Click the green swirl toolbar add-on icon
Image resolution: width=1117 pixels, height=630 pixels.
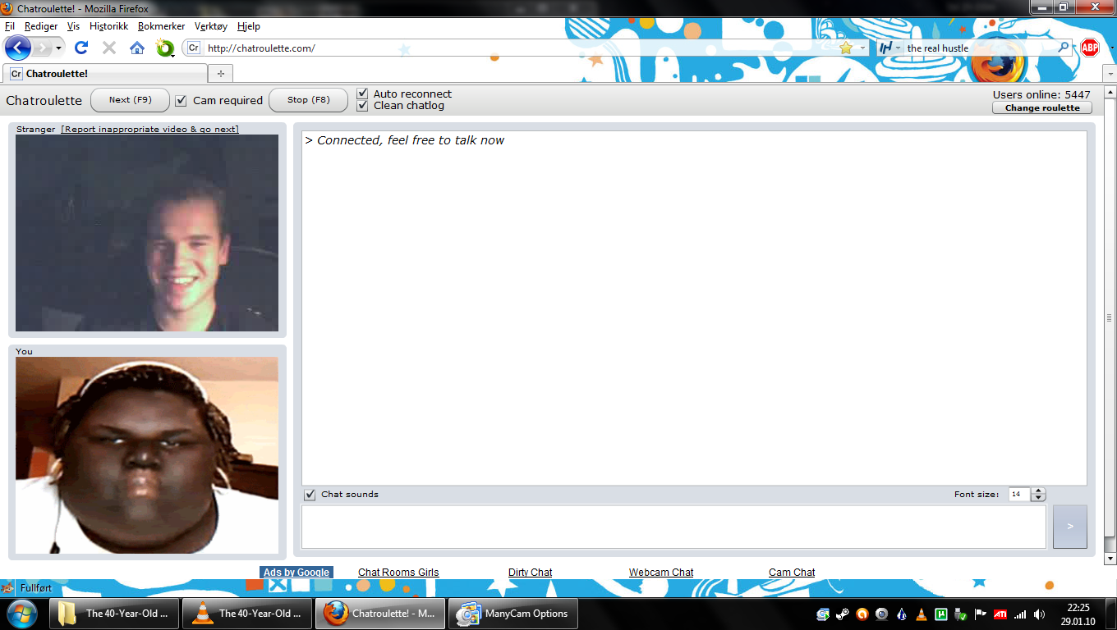pyautogui.click(x=163, y=48)
